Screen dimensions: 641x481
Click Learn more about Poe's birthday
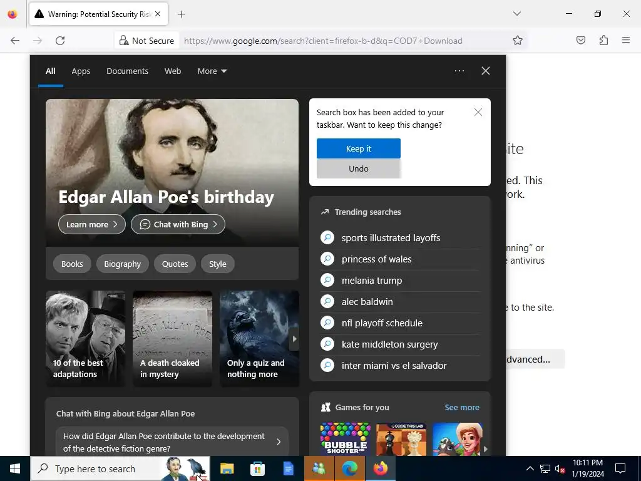pyautogui.click(x=91, y=224)
